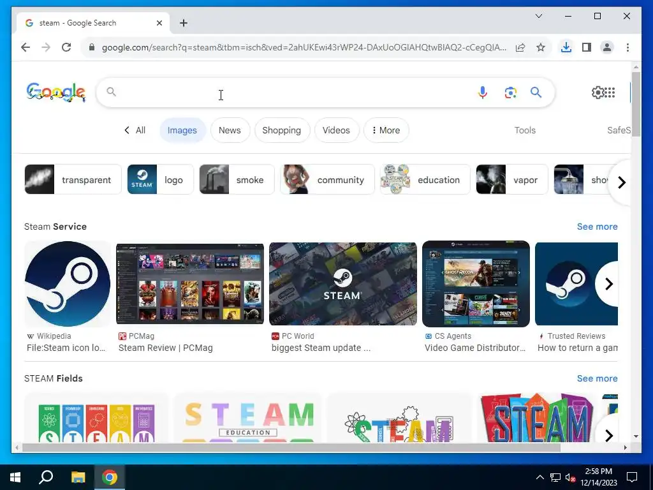The image size is (653, 490).
Task: See more Steam Service images
Action: tap(597, 226)
